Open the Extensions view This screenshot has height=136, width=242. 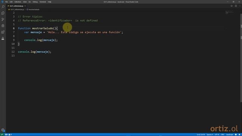point(3,32)
